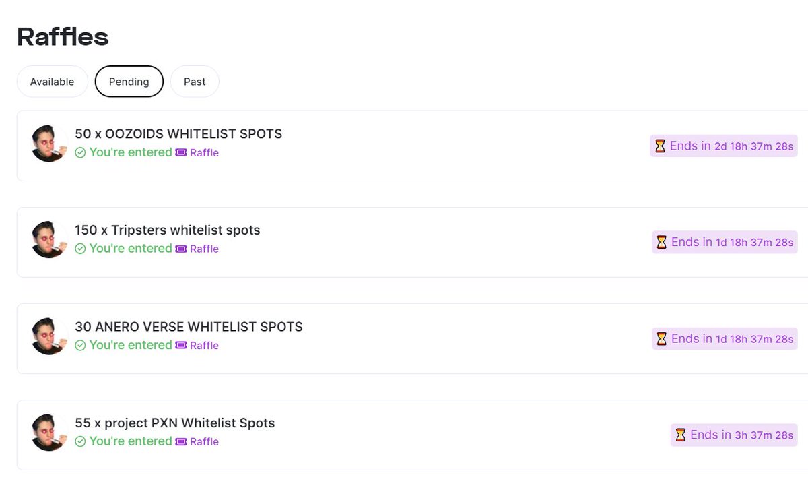Click the Raffle label on the OOZOIDS entry
808x494 pixels.
tap(204, 153)
